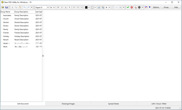Image resolution: width=182 pixels, height=110 pixels.
Task: Click the bullet style dot icon
Action: pos(107,7)
